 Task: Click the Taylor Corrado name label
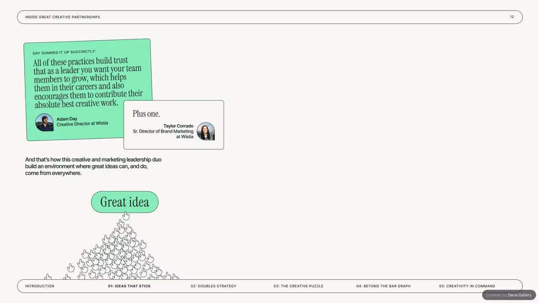179,126
